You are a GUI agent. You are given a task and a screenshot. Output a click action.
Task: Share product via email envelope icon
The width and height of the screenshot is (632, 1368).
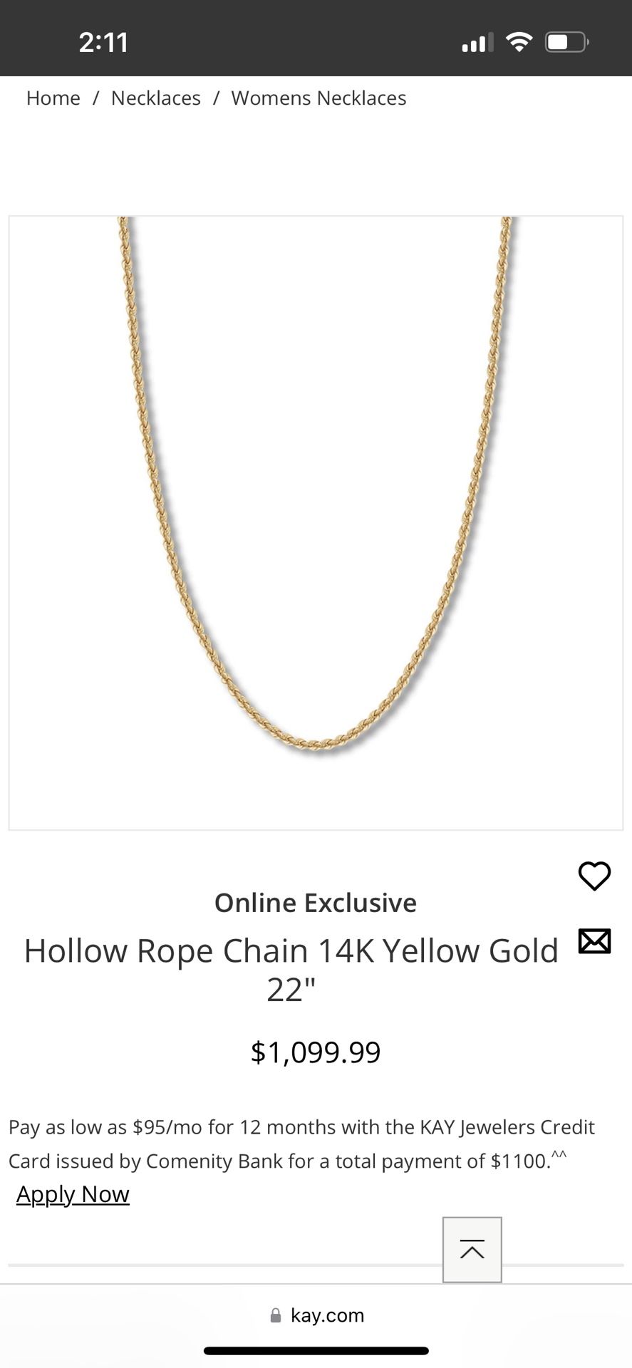click(x=594, y=941)
